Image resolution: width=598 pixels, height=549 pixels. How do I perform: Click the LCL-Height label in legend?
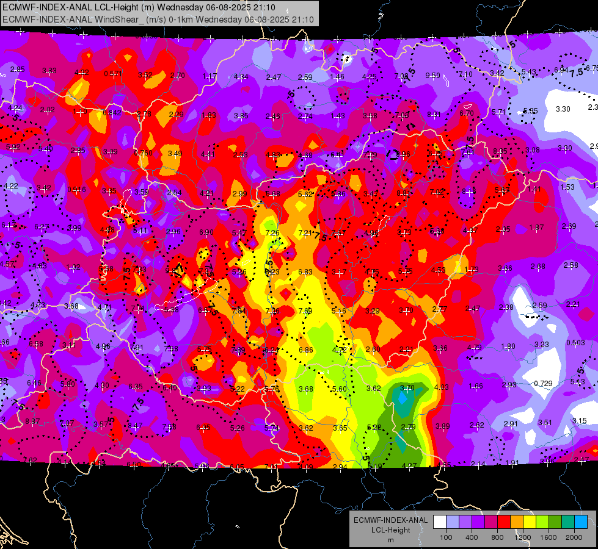pyautogui.click(x=390, y=530)
